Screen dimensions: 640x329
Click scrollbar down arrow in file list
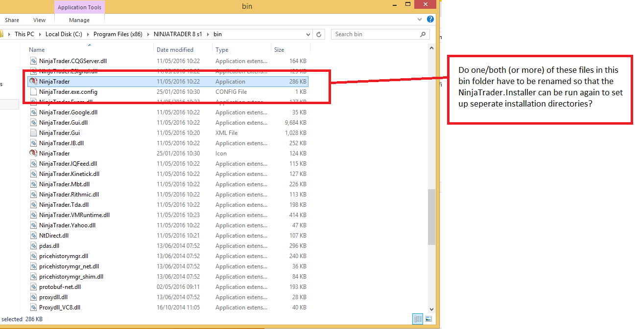(x=431, y=309)
